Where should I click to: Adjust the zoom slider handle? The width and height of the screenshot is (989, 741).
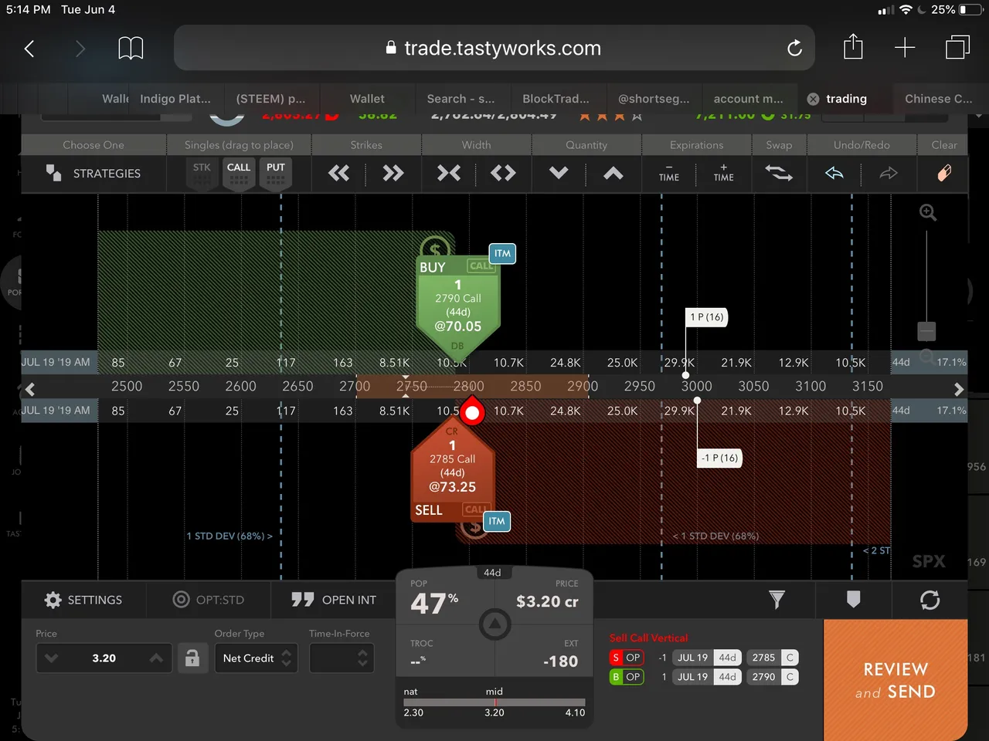926,331
